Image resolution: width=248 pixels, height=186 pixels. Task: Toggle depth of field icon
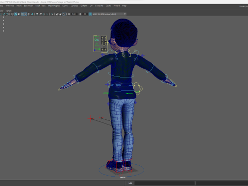coord(47,14)
